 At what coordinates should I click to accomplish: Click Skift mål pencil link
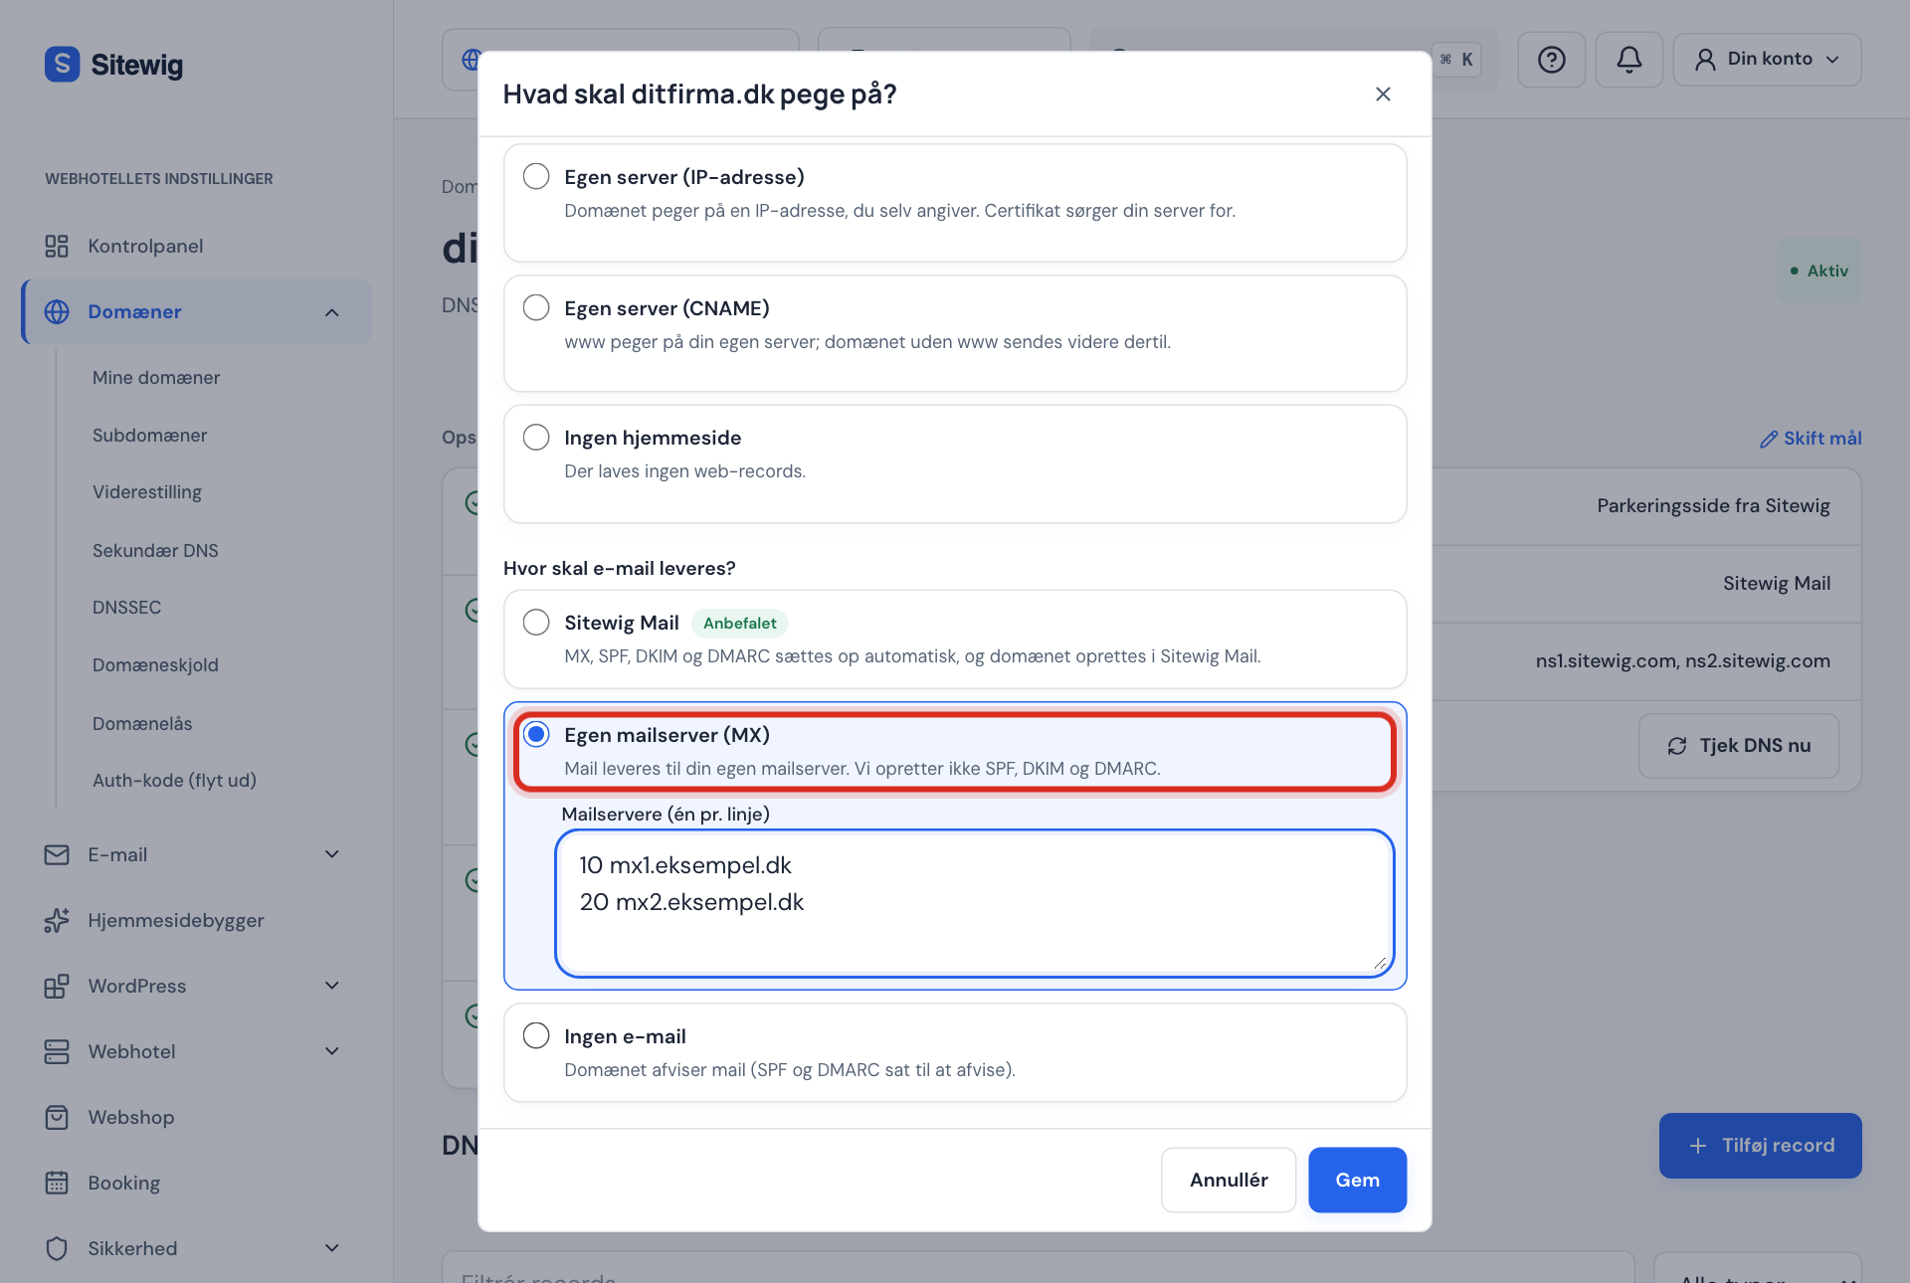[x=1811, y=439]
